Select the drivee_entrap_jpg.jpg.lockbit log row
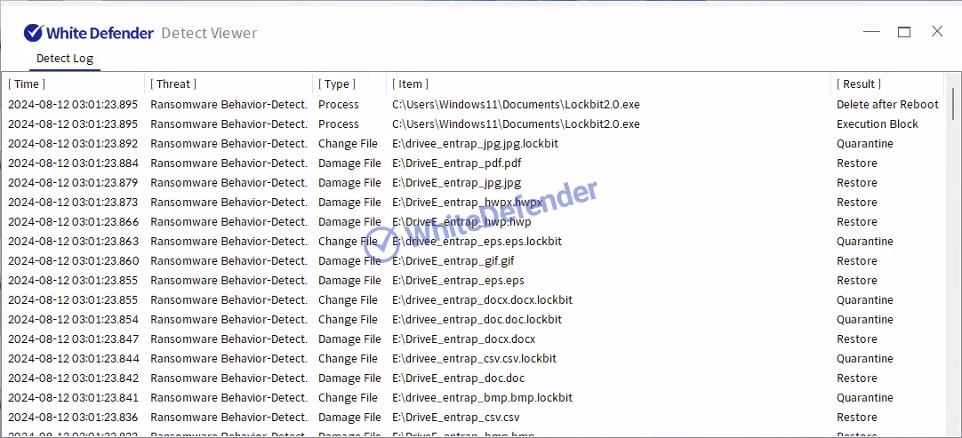Image resolution: width=962 pixels, height=438 pixels. [x=475, y=144]
